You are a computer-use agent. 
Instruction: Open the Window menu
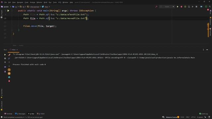pos(65,2)
